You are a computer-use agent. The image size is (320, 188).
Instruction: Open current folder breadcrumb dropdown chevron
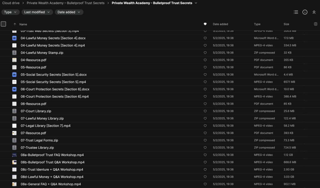(196, 3)
